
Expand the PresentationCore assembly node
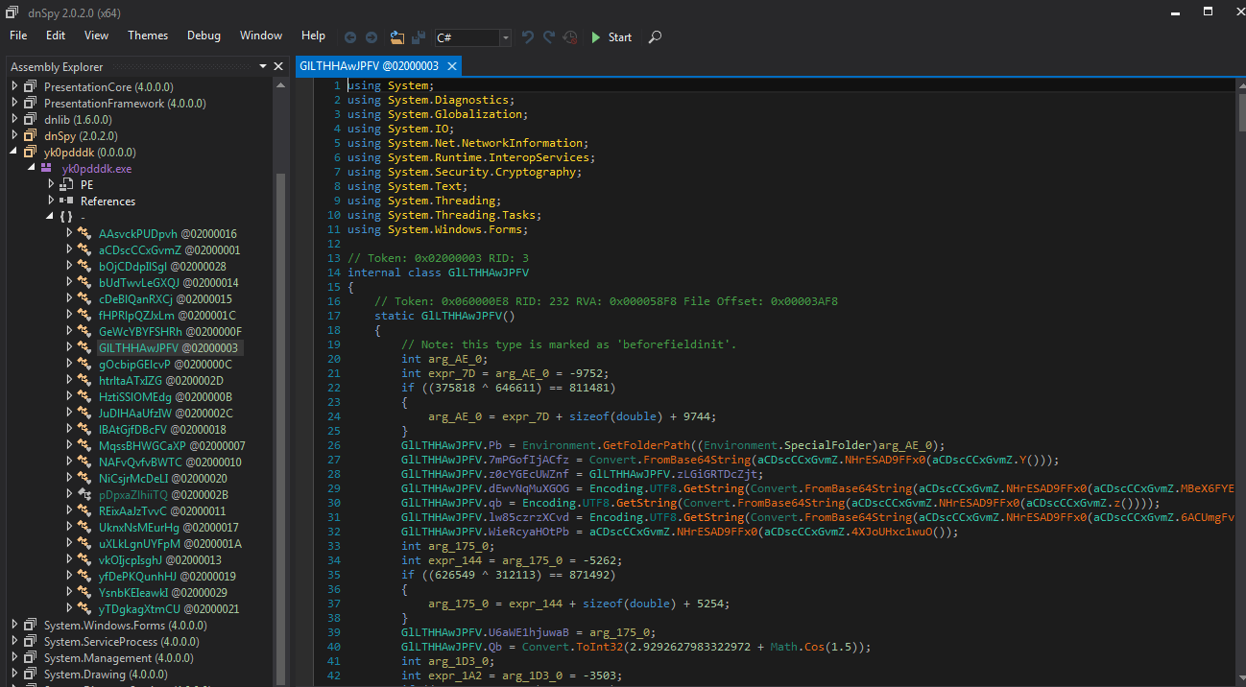click(15, 86)
